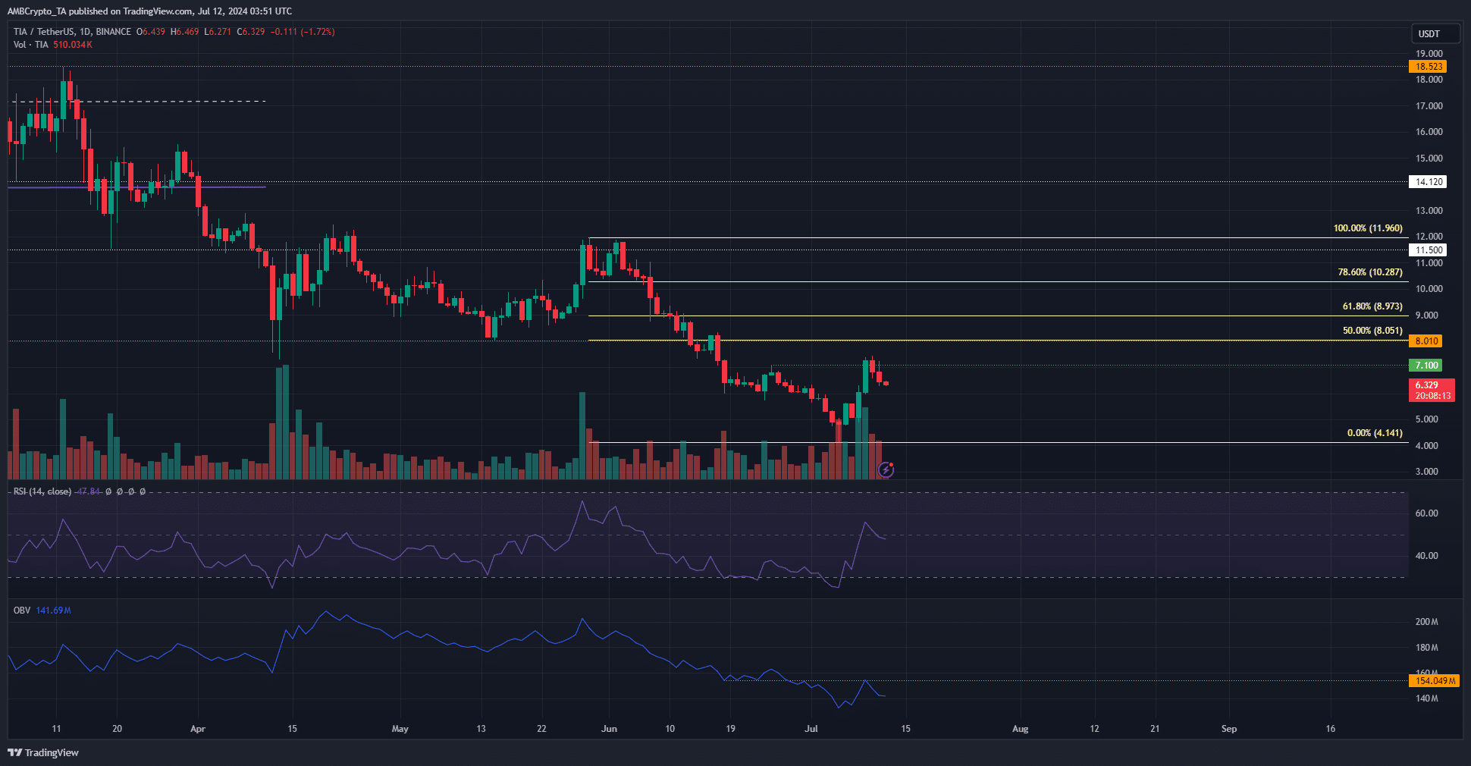Click the 12.000 price axis label
The width and height of the screenshot is (1471, 766).
point(1429,237)
